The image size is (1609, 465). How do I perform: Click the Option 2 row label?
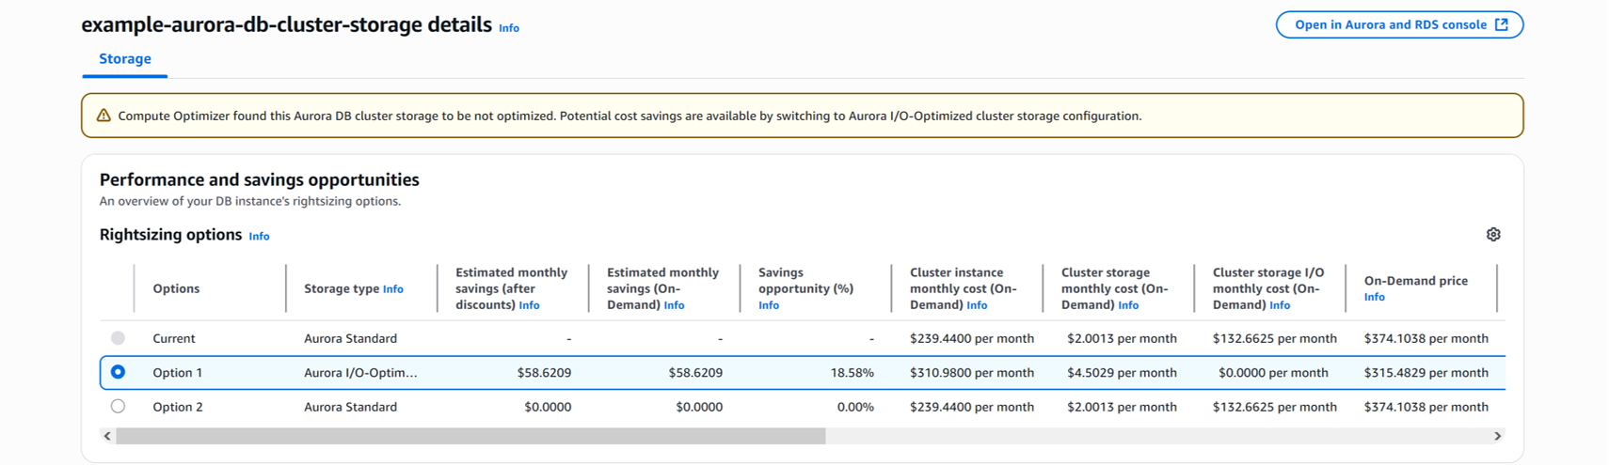(x=178, y=407)
